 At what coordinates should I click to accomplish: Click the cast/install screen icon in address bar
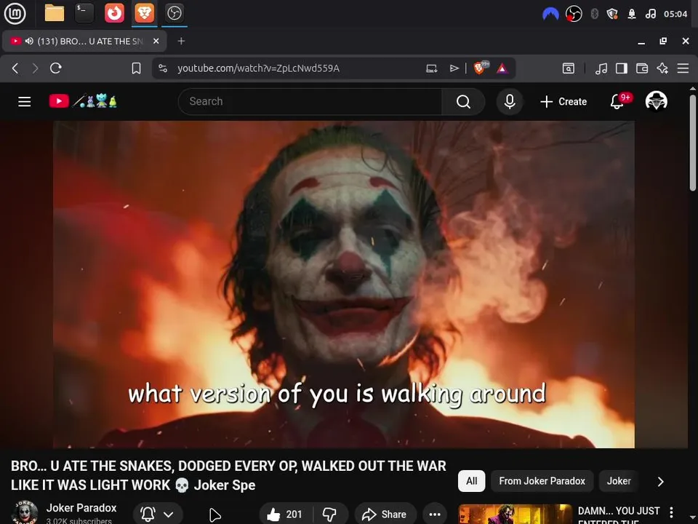(431, 68)
